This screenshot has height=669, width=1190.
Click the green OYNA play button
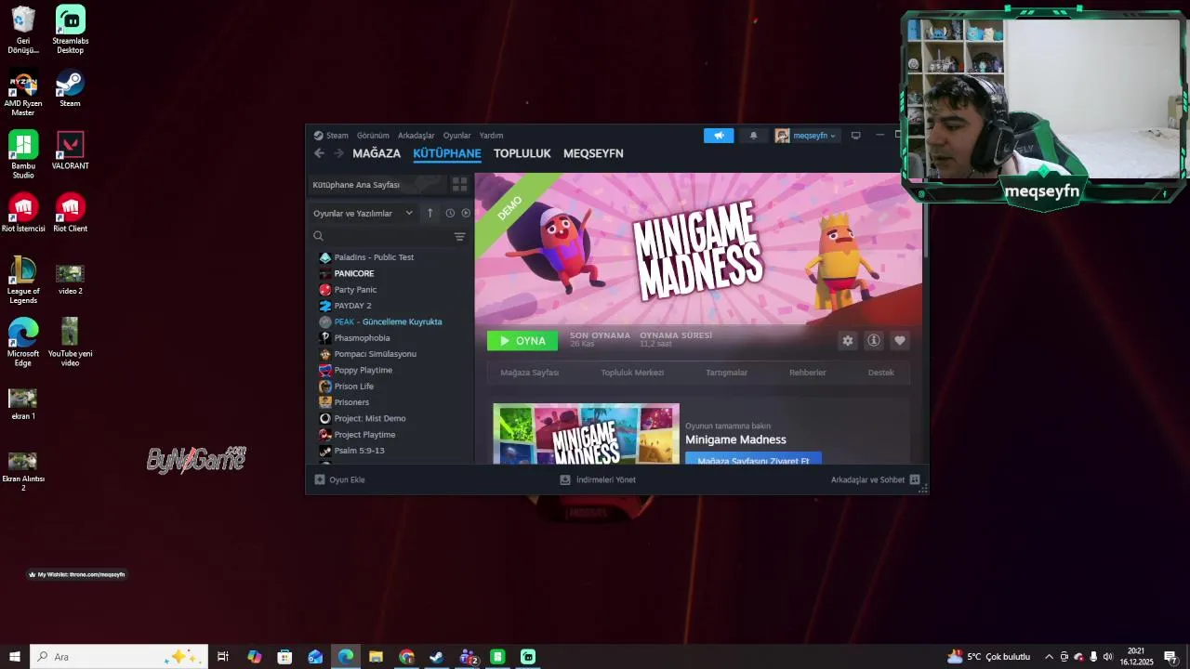pos(522,341)
